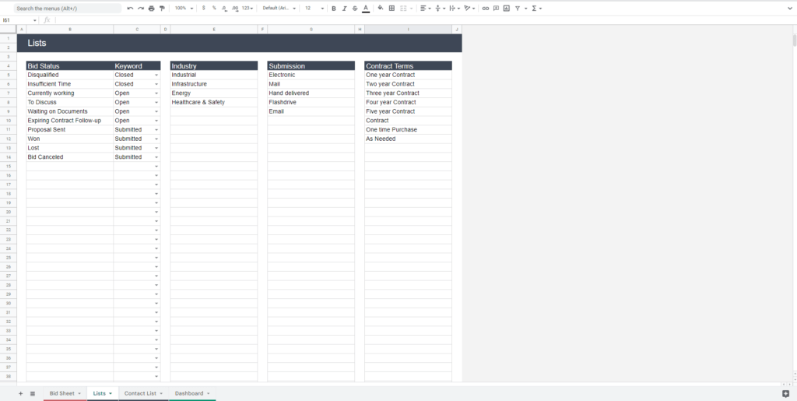
Task: Click the Redo icon
Action: [x=141, y=9]
